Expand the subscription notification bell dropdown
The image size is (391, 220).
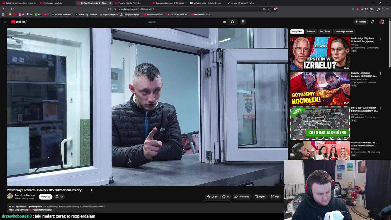pos(59,197)
